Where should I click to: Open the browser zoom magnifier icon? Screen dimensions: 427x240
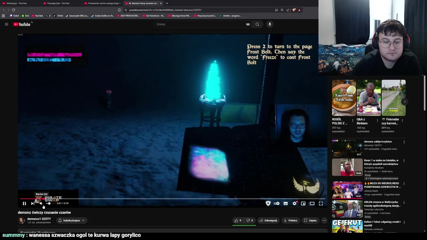(x=282, y=10)
